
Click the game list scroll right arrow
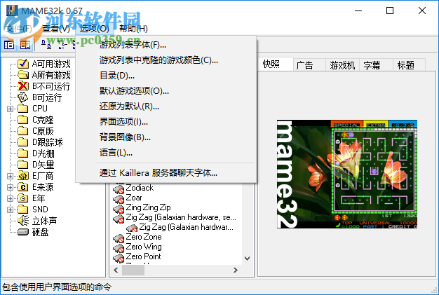(236, 270)
